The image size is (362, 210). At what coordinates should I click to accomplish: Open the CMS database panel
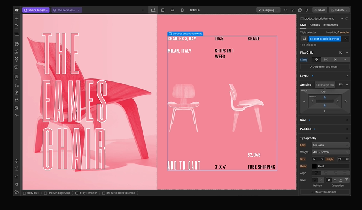pos(17,77)
